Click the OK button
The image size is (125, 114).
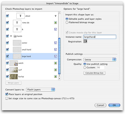114,105
